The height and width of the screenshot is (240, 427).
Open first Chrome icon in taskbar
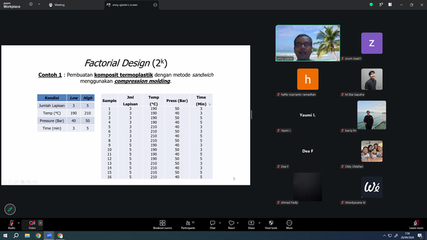(x=38, y=235)
